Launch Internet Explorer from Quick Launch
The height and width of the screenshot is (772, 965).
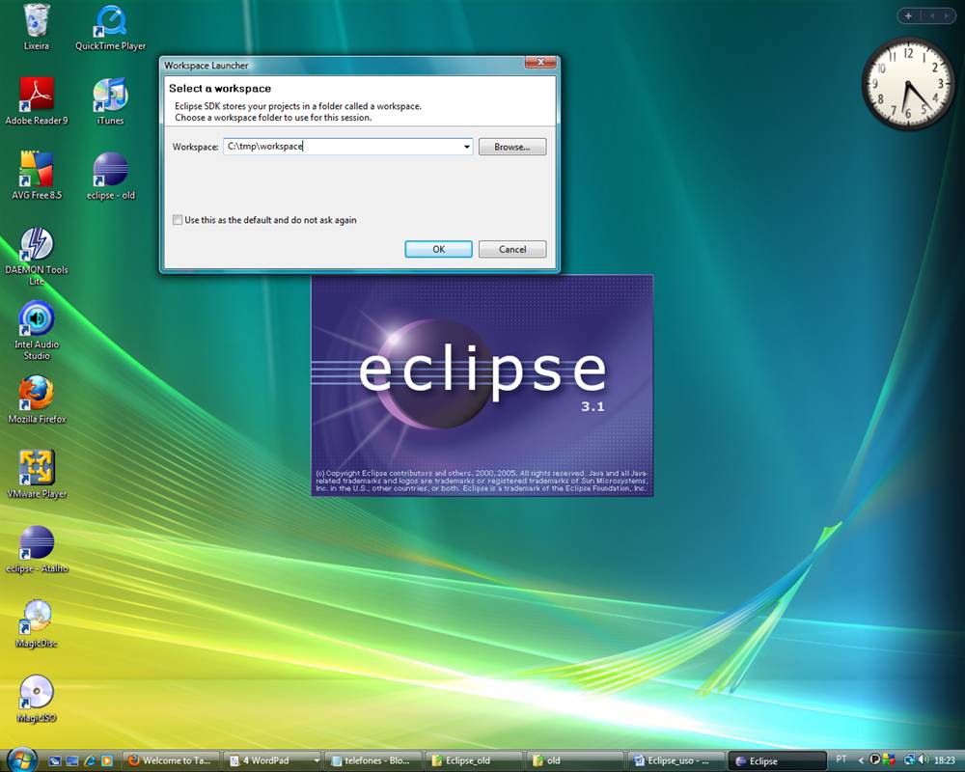point(90,761)
